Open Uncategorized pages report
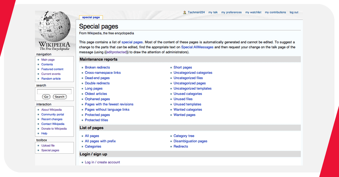The height and width of the screenshot is (177, 339). tap(190, 83)
